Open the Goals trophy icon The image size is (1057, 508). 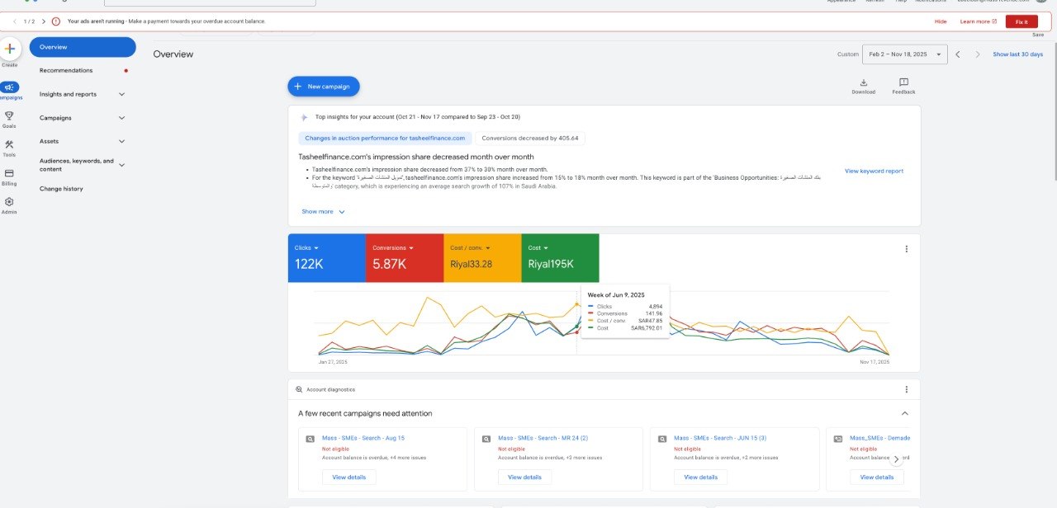9,116
